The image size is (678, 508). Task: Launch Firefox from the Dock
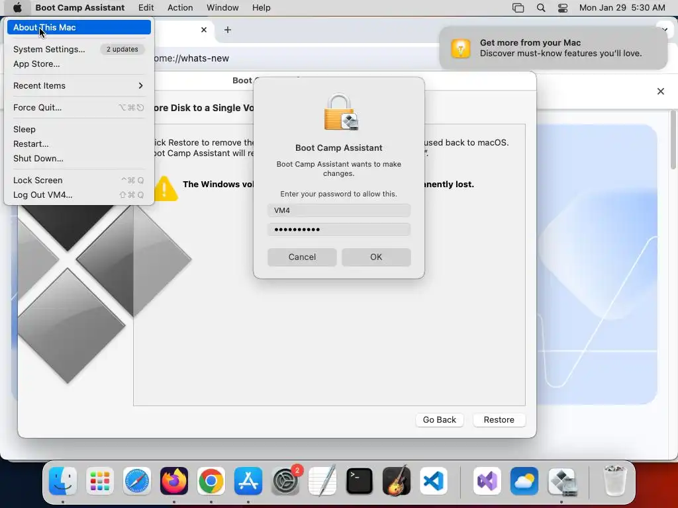click(x=174, y=481)
